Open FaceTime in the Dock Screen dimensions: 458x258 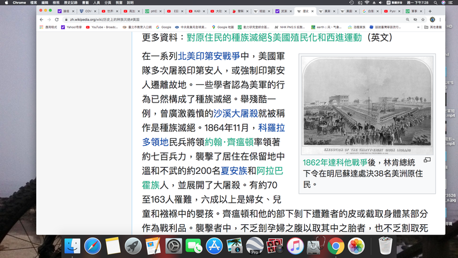click(194, 246)
